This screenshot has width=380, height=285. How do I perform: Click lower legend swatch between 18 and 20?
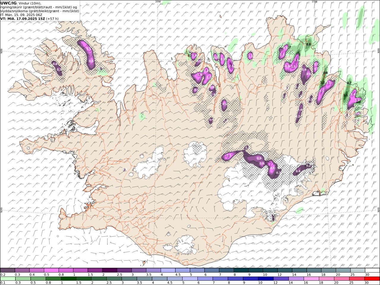click(327, 279)
